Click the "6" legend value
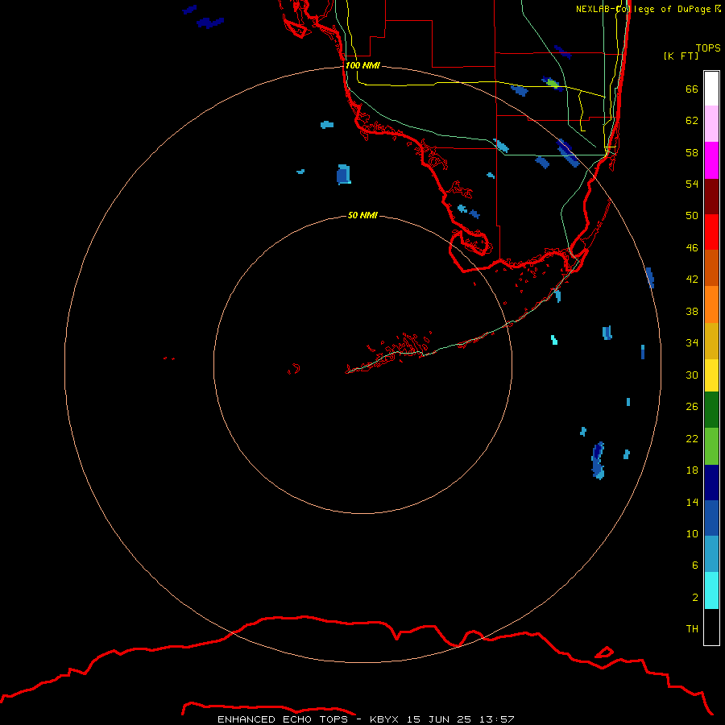This screenshot has height=725, width=725. pyautogui.click(x=695, y=565)
